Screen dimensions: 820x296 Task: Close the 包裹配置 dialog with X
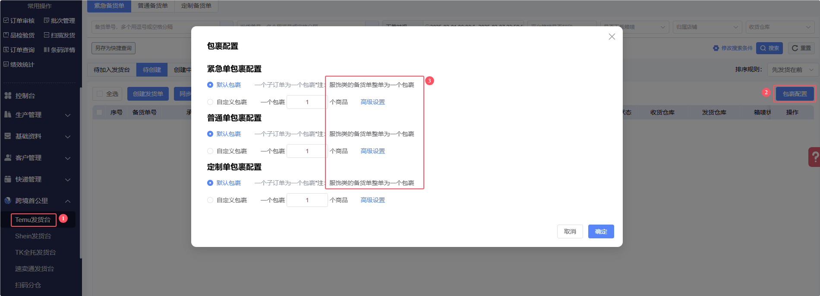(612, 37)
